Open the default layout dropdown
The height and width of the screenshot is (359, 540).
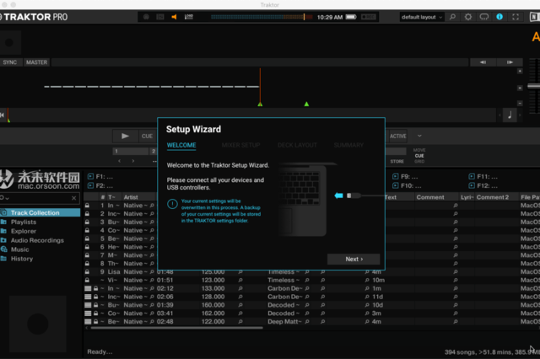pyautogui.click(x=422, y=17)
